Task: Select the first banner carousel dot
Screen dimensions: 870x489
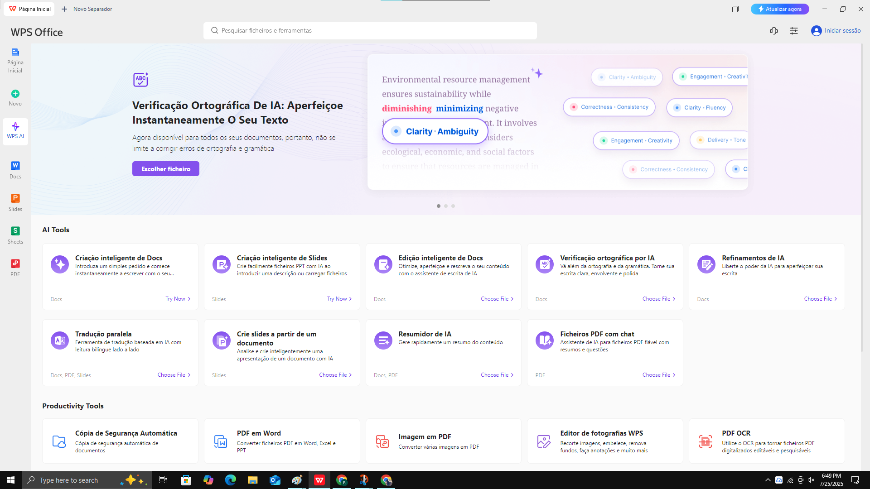Action: pos(438,206)
